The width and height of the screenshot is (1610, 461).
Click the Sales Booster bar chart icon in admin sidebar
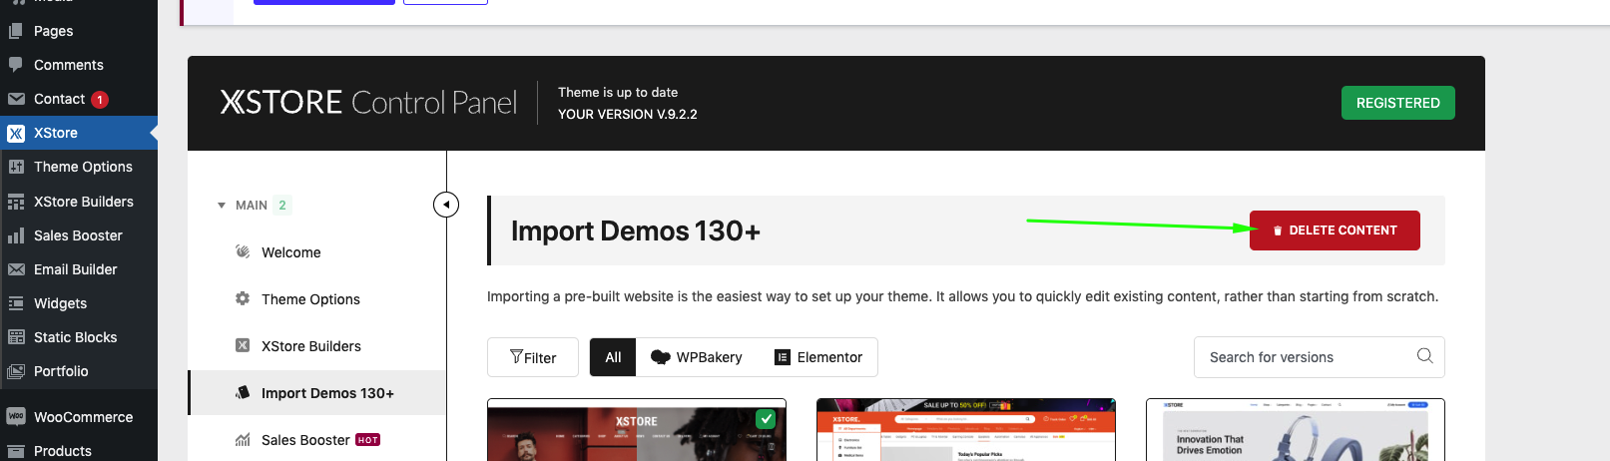[x=16, y=235]
